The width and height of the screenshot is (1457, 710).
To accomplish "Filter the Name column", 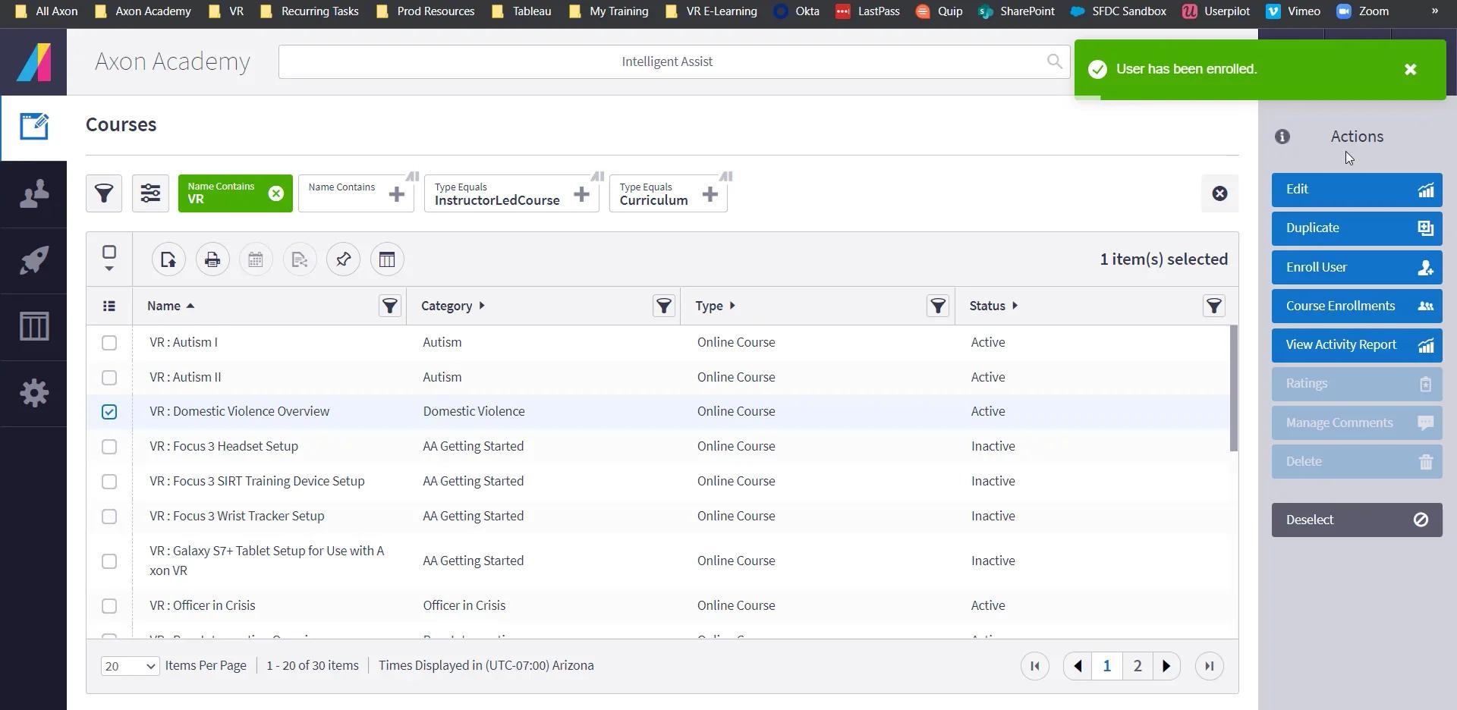I will 389,306.
